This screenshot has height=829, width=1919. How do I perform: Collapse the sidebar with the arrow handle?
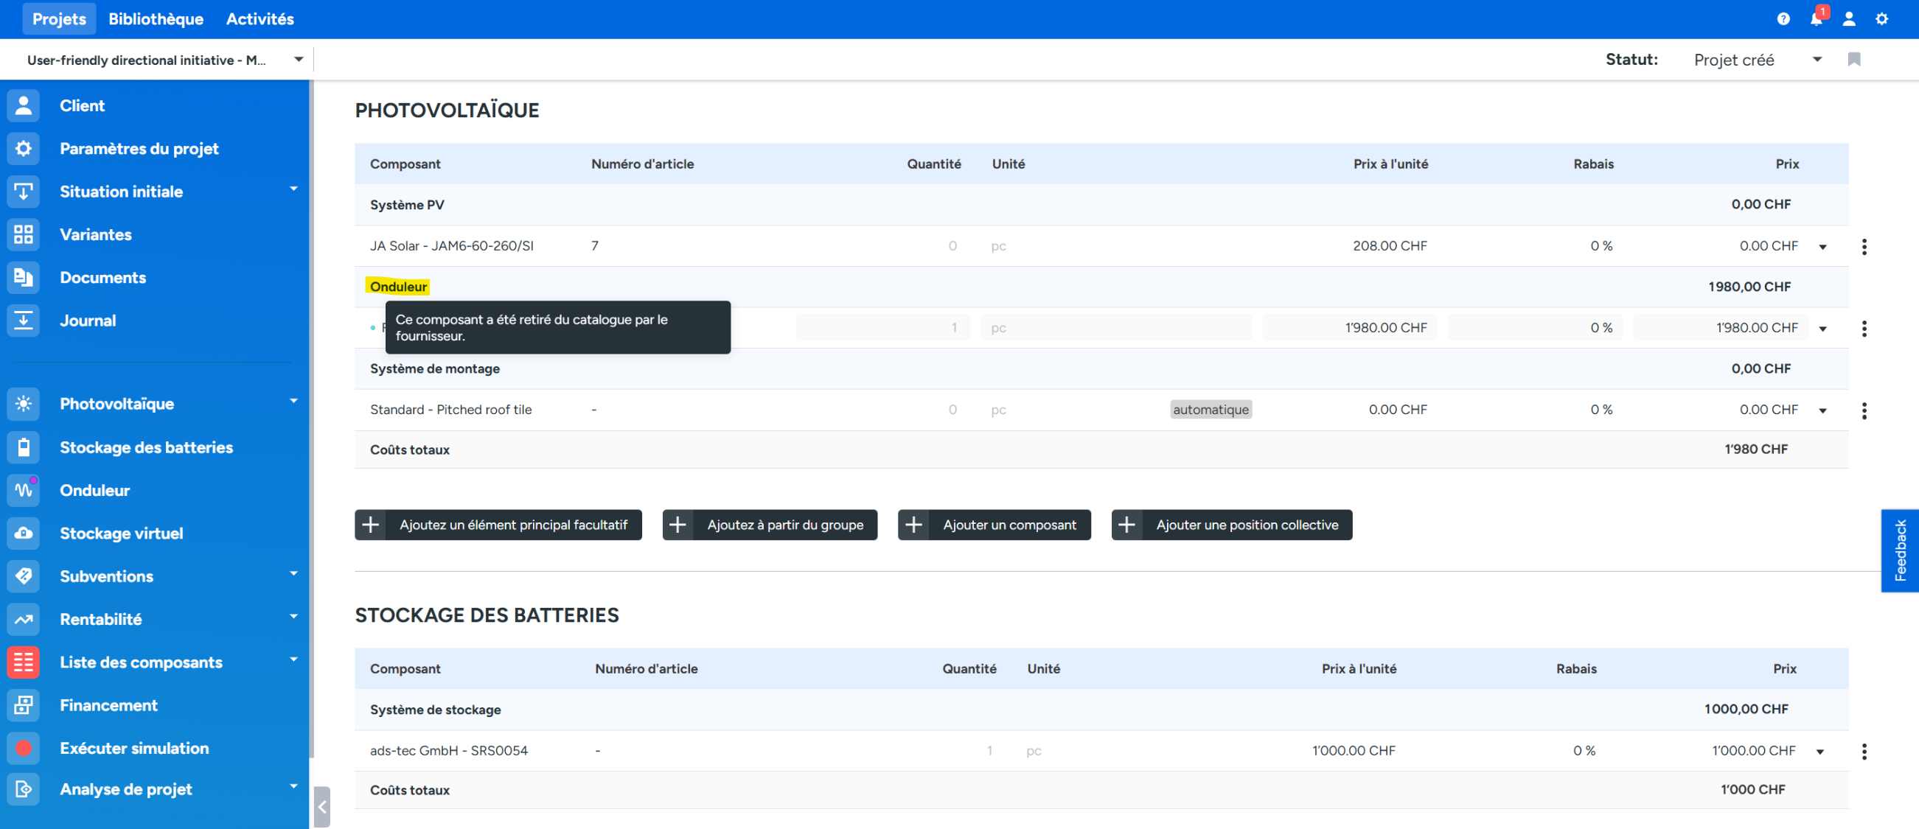pos(322,807)
